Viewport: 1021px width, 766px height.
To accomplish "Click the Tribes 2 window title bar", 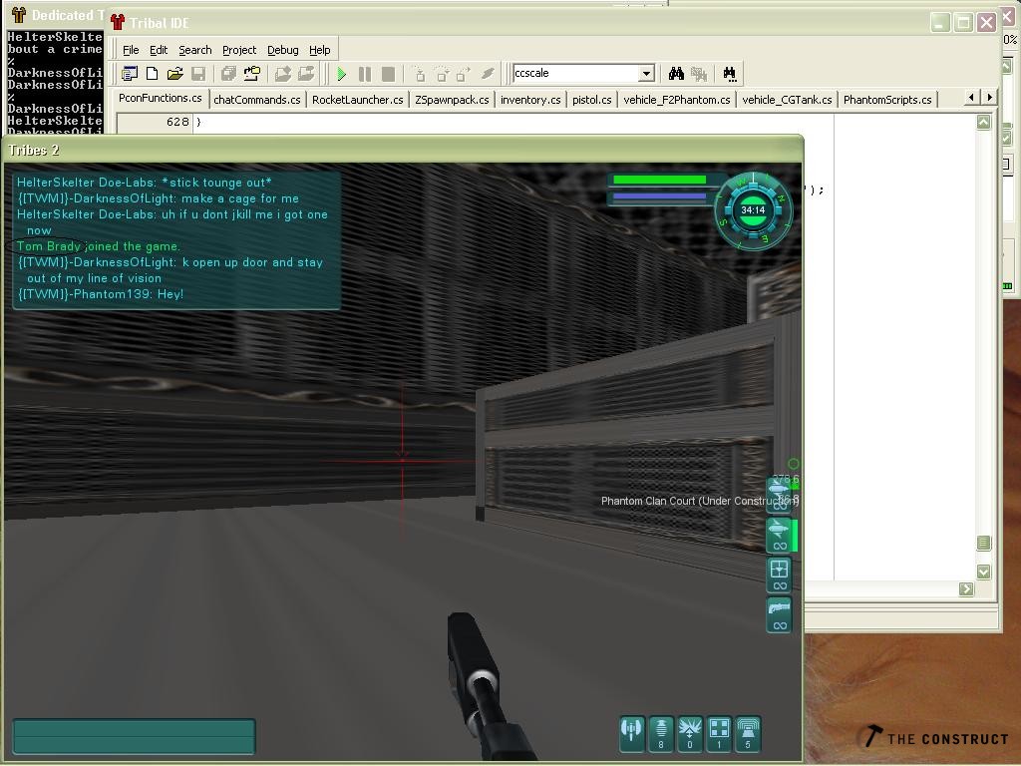I will click(x=403, y=151).
